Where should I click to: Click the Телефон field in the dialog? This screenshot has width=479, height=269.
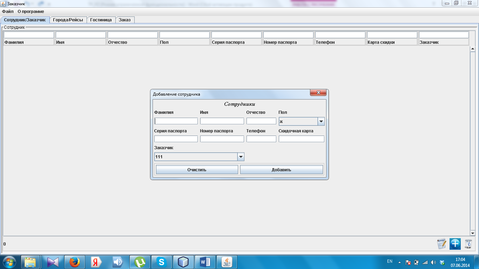click(x=261, y=139)
